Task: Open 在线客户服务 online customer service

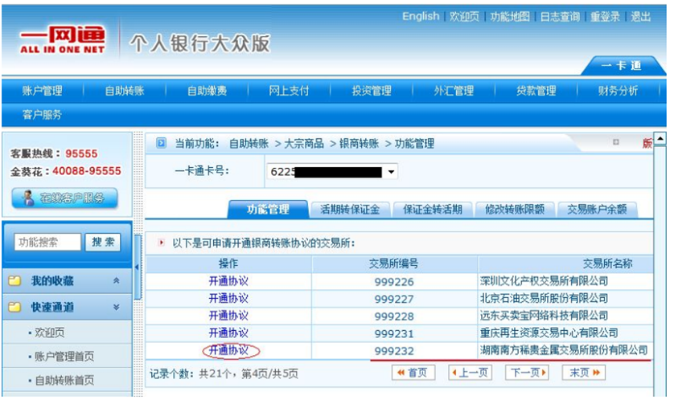Action: point(64,198)
